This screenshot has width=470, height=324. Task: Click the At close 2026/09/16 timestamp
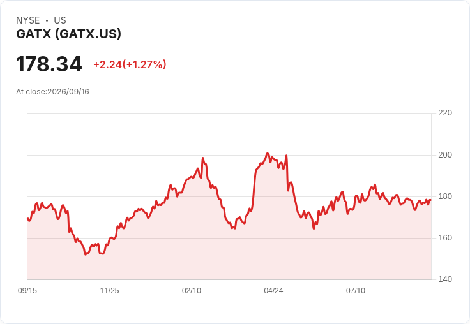click(52, 92)
